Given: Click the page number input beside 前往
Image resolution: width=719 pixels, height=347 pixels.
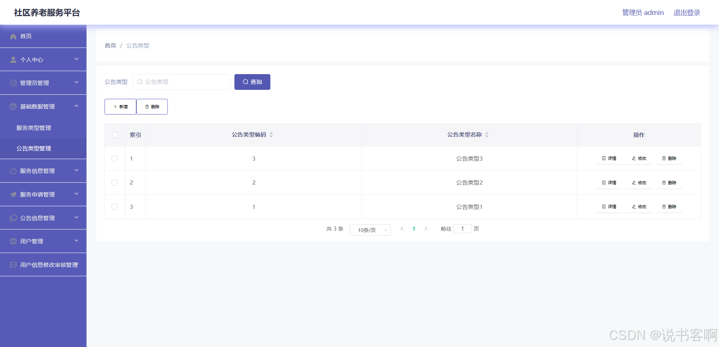Looking at the screenshot, I should (x=462, y=228).
